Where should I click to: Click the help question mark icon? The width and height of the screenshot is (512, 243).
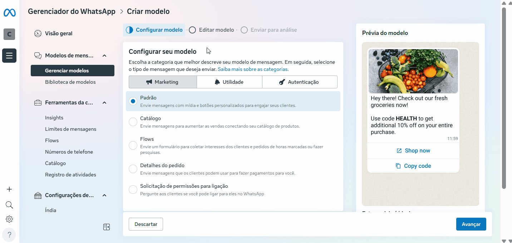click(9, 235)
